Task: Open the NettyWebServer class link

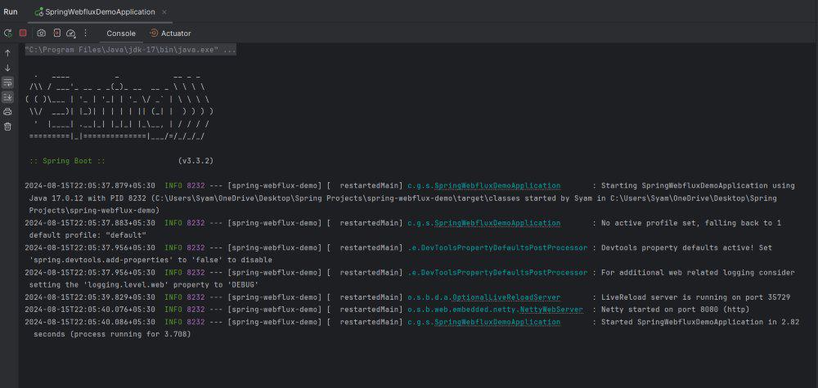Action: point(551,310)
